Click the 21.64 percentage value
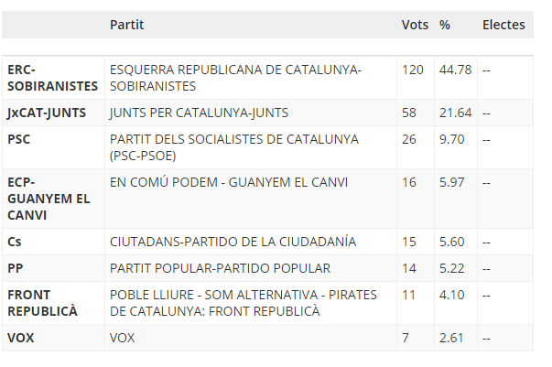The image size is (552, 367). coord(455,113)
